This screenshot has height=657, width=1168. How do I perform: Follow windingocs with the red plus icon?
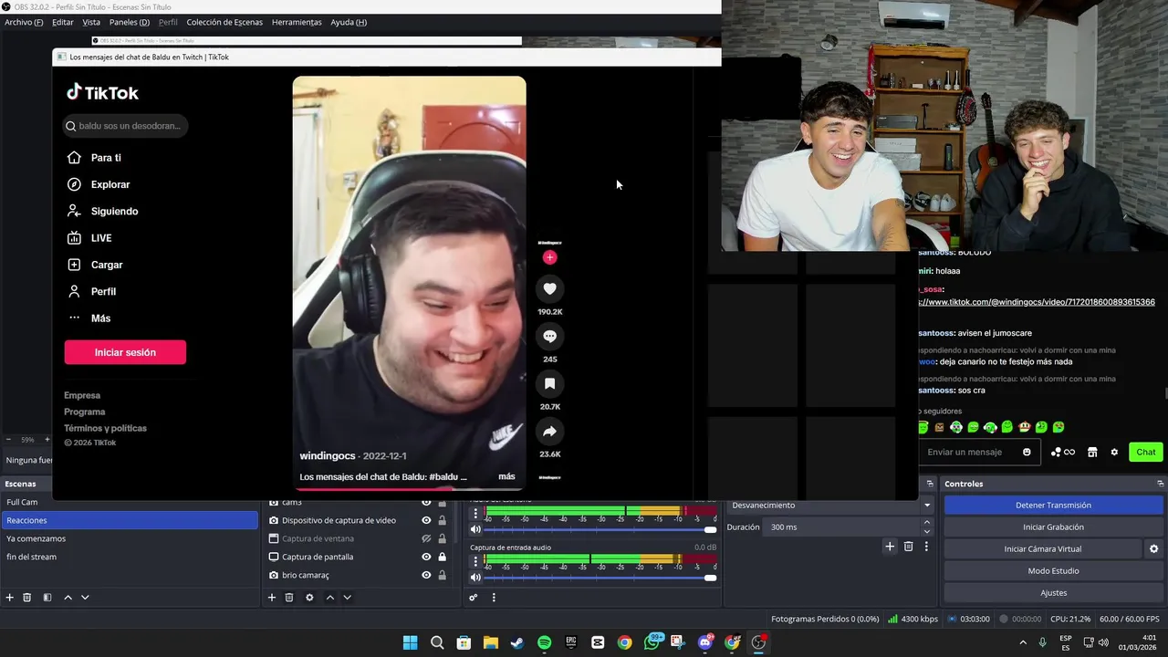pyautogui.click(x=549, y=257)
